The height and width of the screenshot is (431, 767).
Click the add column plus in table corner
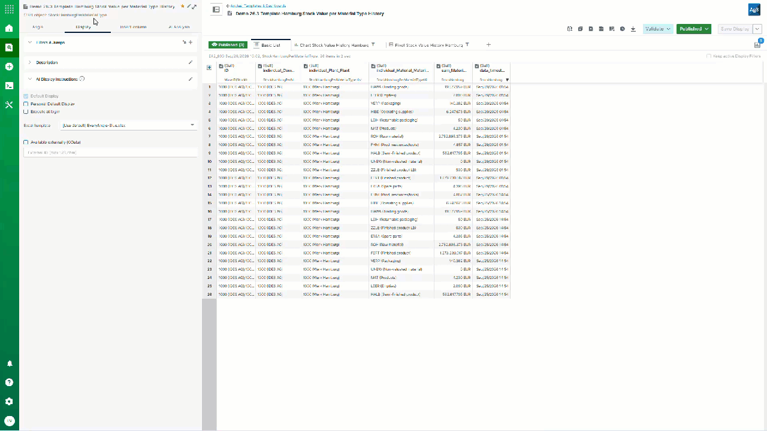[x=209, y=68]
